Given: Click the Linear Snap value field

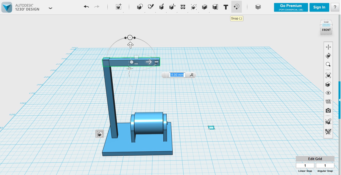Looking at the screenshot, I should coord(305,166).
